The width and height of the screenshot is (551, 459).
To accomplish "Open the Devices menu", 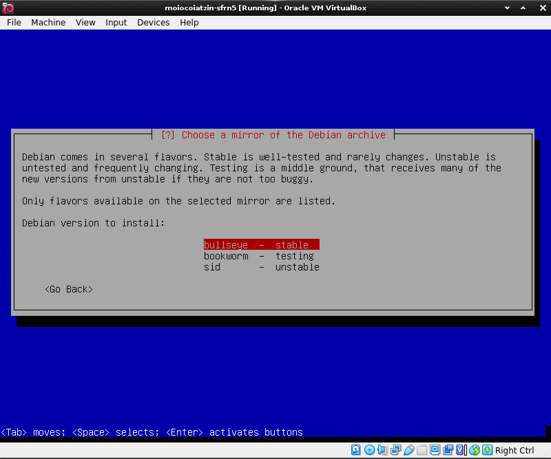I will (153, 23).
